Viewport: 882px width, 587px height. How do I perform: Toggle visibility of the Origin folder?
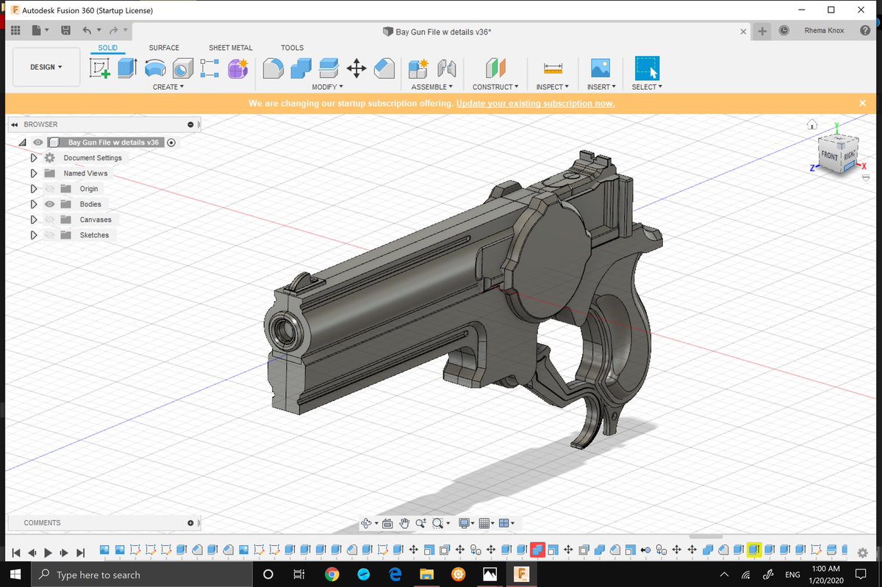[50, 189]
